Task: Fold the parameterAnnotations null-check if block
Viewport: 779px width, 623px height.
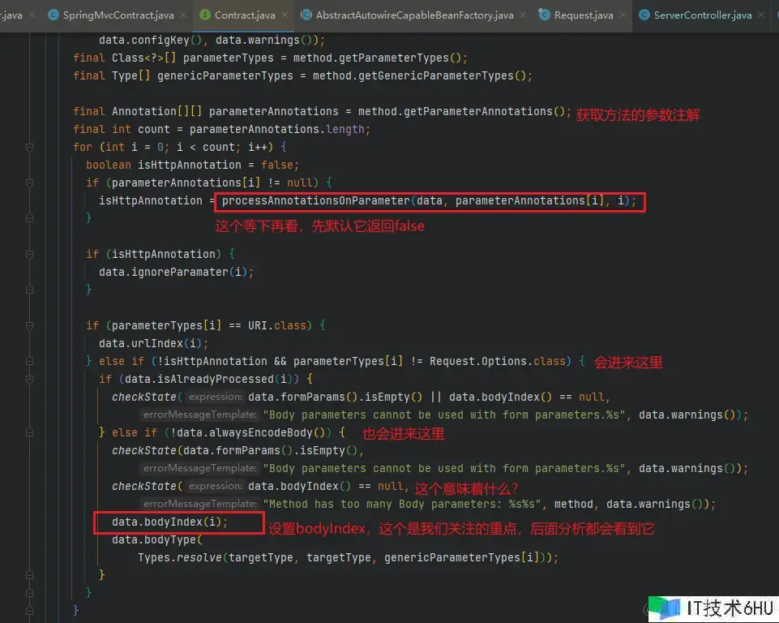Action: 29,183
